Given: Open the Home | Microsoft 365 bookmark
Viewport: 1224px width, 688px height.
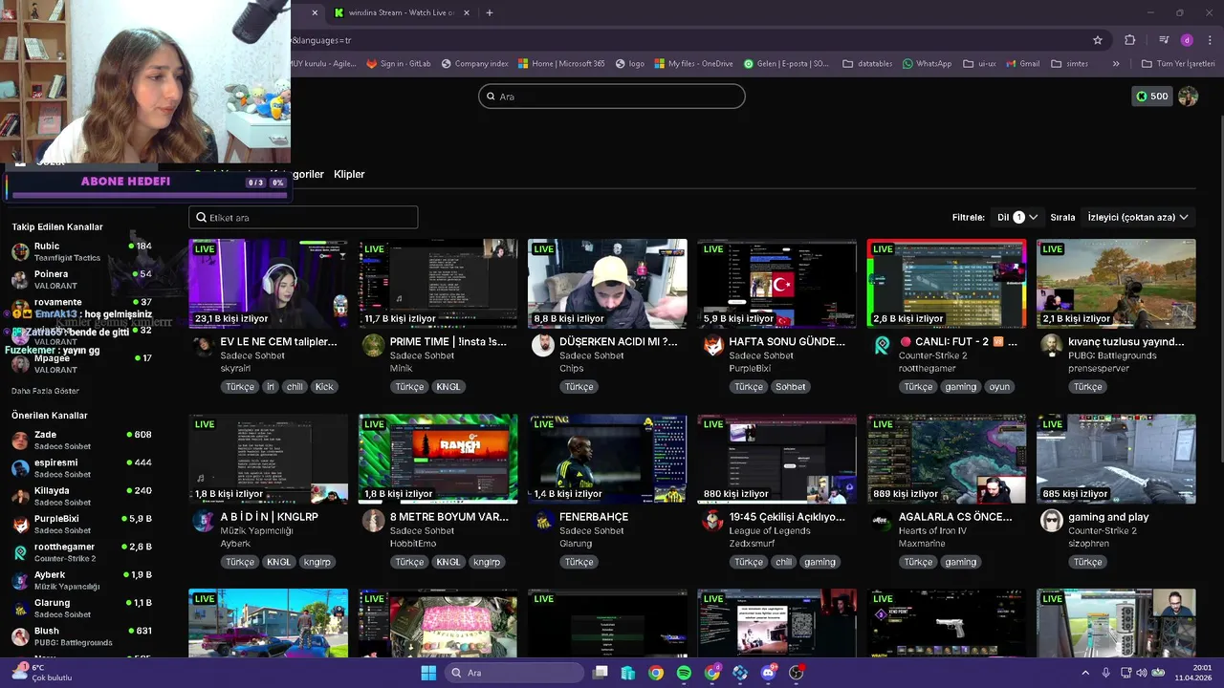Looking at the screenshot, I should 562,64.
